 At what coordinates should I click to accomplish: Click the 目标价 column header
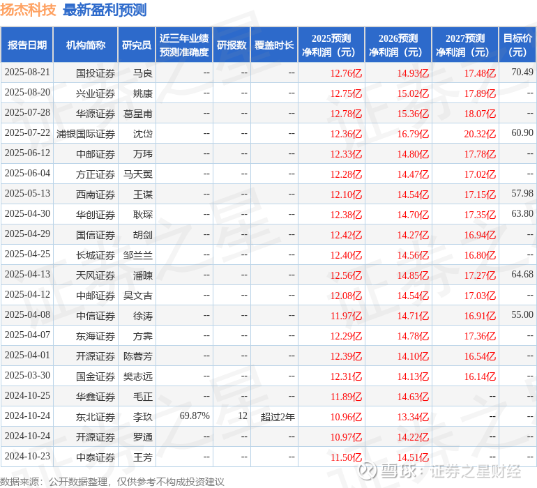(517, 45)
